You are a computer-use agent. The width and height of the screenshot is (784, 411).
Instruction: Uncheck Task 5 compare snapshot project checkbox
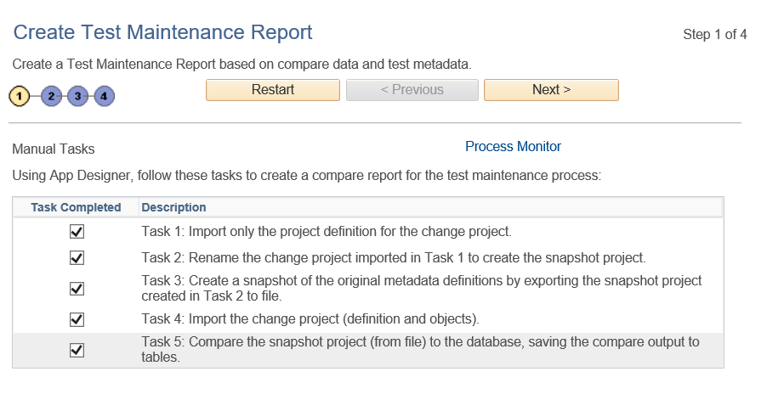[x=77, y=350]
